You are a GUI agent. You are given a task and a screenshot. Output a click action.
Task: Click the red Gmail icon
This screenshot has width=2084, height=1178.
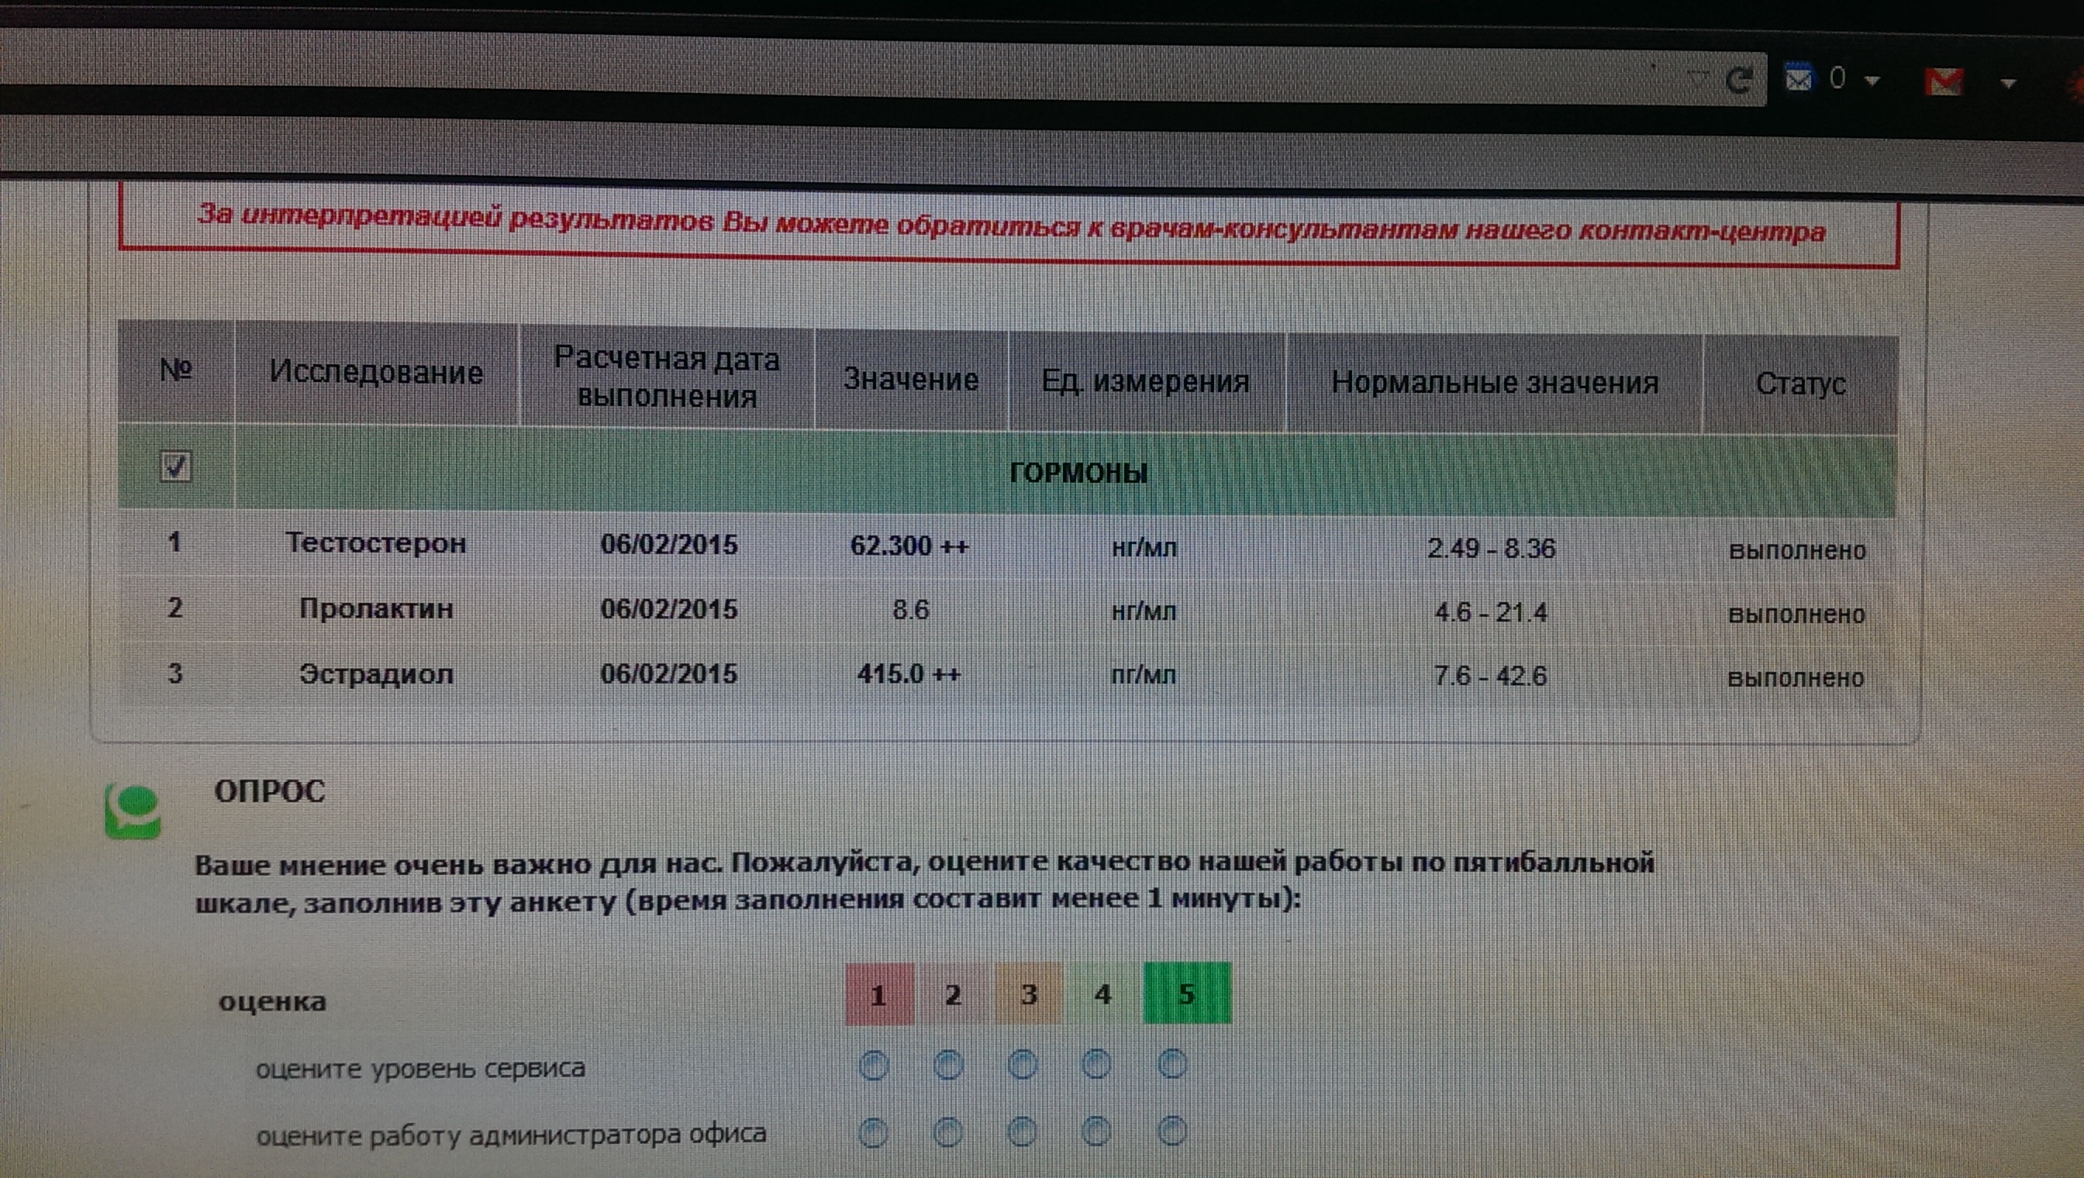click(x=1944, y=81)
